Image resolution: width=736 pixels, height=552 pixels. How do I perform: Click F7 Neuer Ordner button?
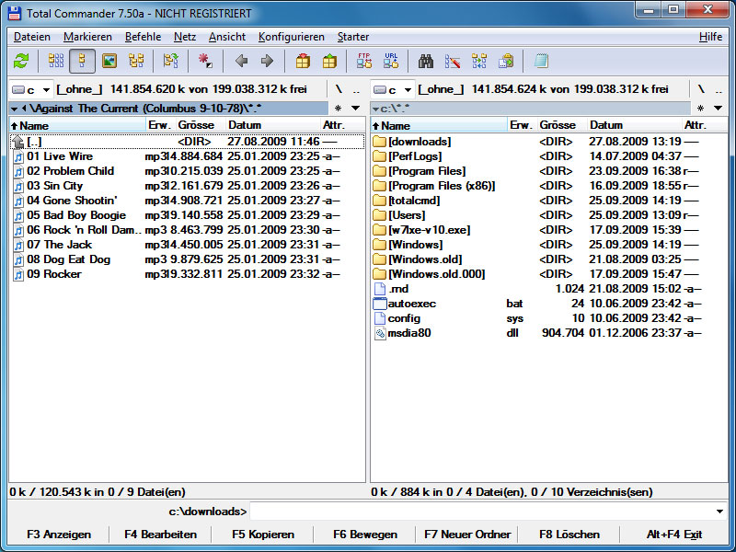click(x=467, y=535)
